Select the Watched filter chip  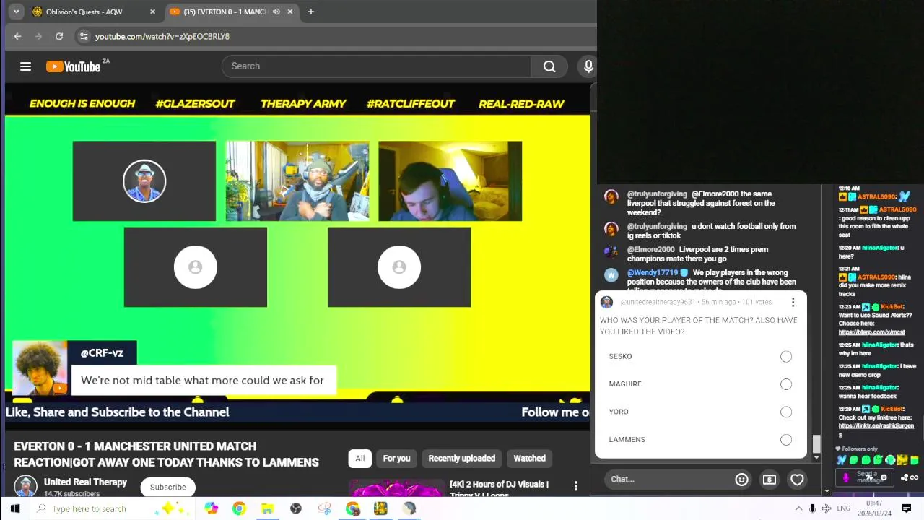point(529,458)
